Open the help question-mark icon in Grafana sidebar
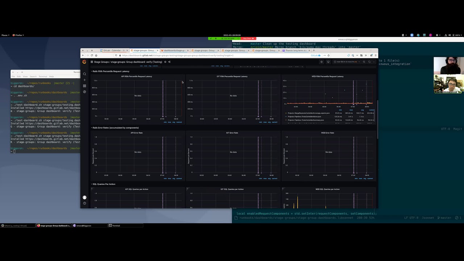464x261 pixels. pos(84,203)
